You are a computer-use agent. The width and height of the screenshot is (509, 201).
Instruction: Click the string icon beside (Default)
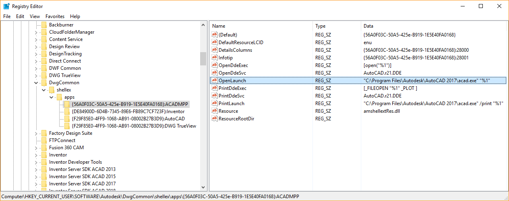tap(214, 35)
